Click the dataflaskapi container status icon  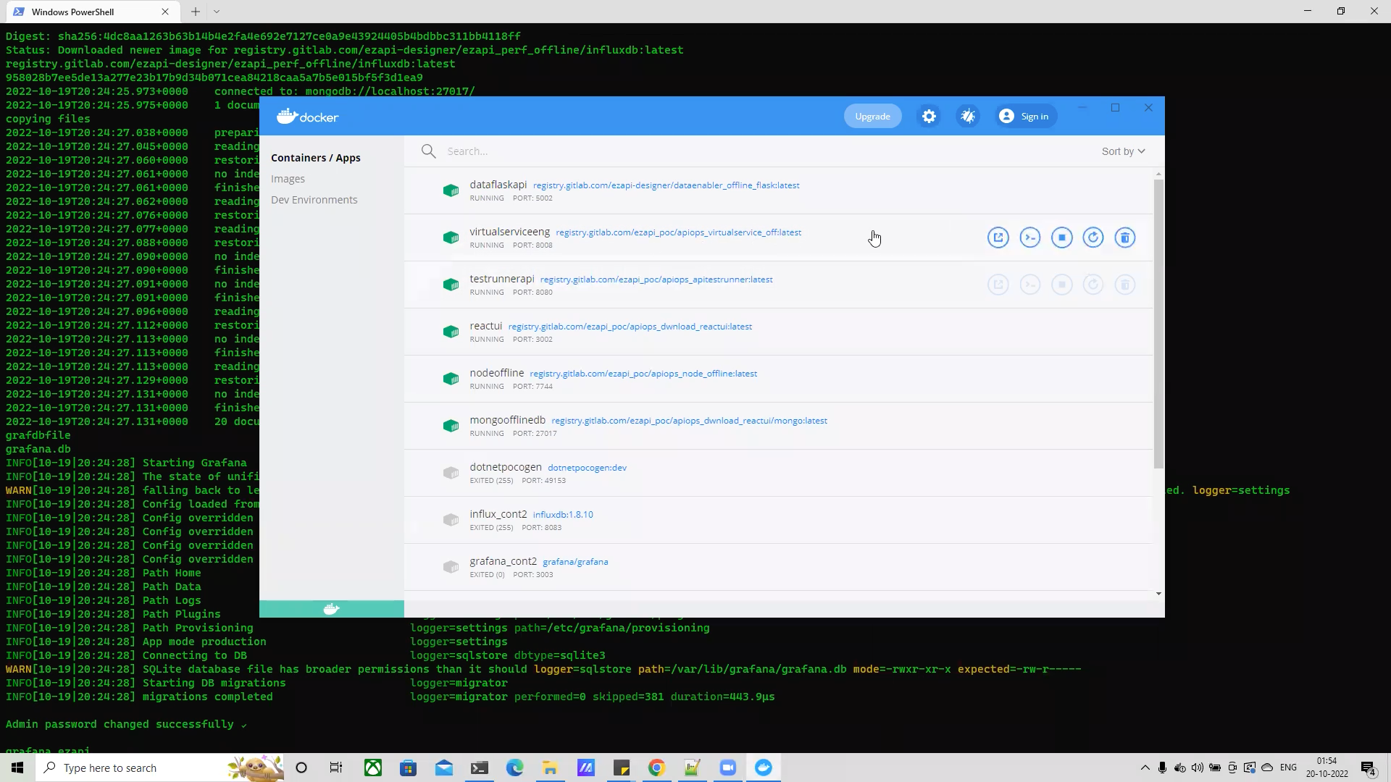pyautogui.click(x=451, y=190)
